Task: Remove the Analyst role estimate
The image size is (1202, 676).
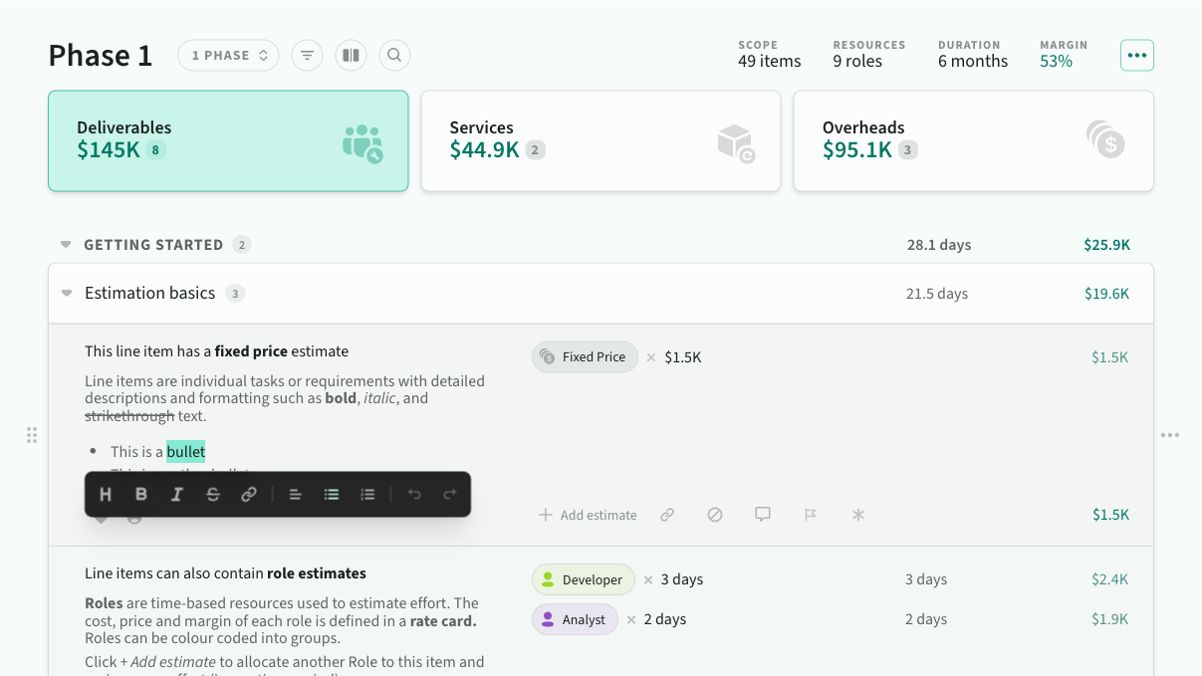Action: 631,619
